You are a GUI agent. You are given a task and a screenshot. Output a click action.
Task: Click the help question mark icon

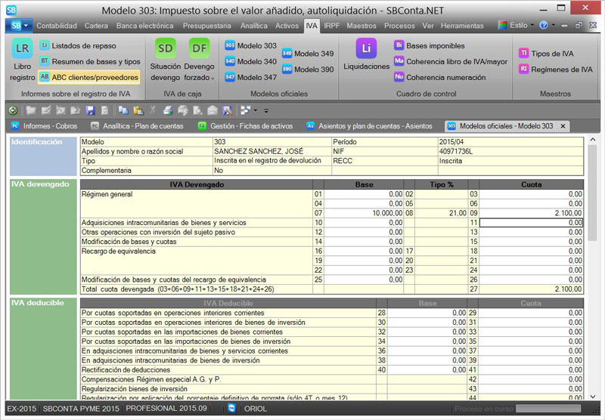point(542,25)
